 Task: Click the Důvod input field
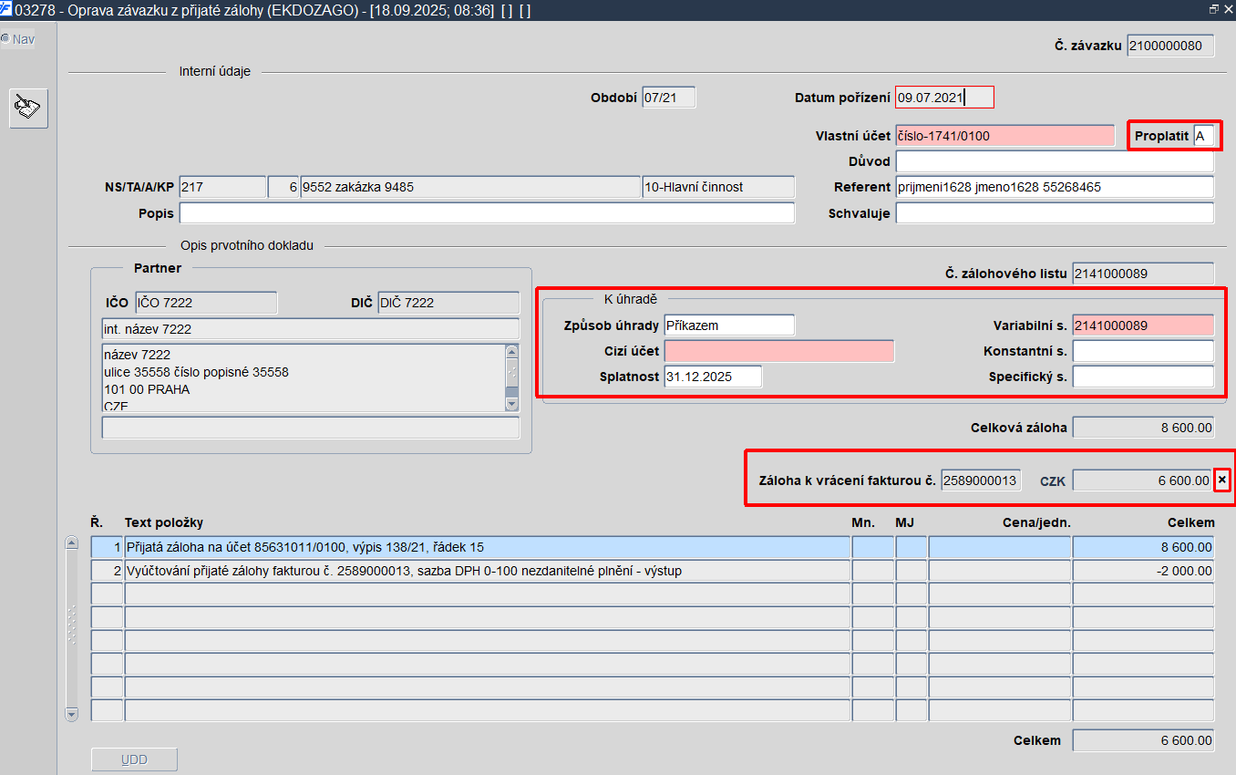1055,161
